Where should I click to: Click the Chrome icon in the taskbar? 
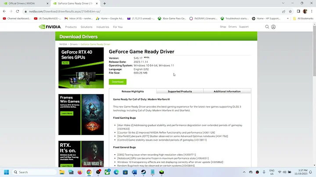click(x=89, y=172)
